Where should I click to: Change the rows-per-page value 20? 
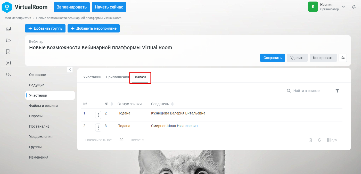121,140
